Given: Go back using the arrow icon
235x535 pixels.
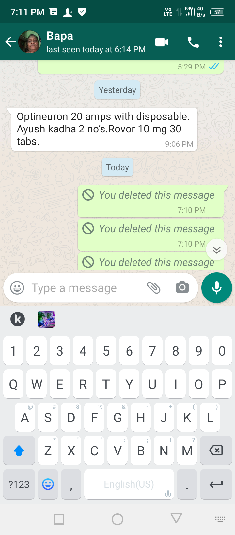Looking at the screenshot, I should [x=10, y=42].
